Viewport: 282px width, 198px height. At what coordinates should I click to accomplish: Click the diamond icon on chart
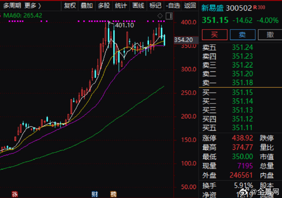click(160, 16)
